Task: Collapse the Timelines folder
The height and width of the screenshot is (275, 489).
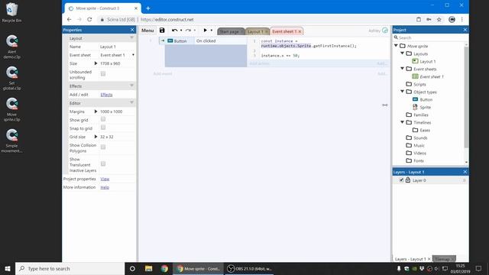Action: point(403,122)
